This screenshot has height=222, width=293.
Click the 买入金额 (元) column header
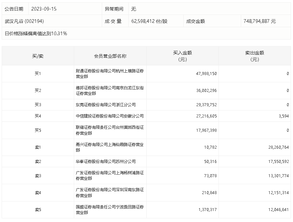tap(182, 56)
